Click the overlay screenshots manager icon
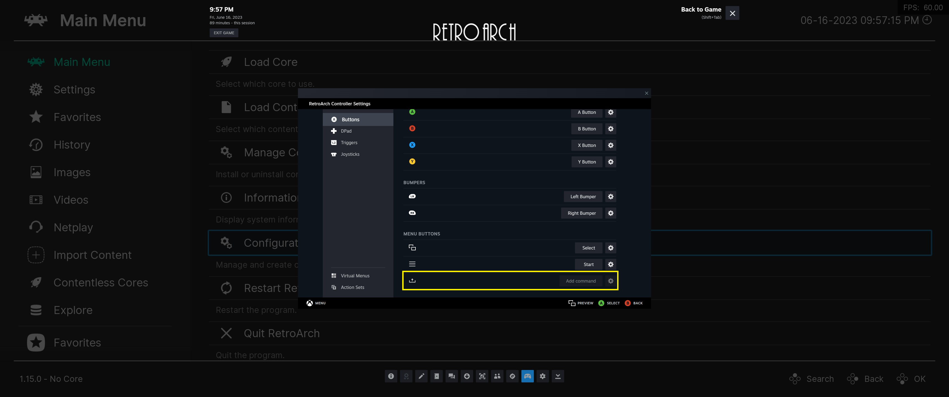 482,376
